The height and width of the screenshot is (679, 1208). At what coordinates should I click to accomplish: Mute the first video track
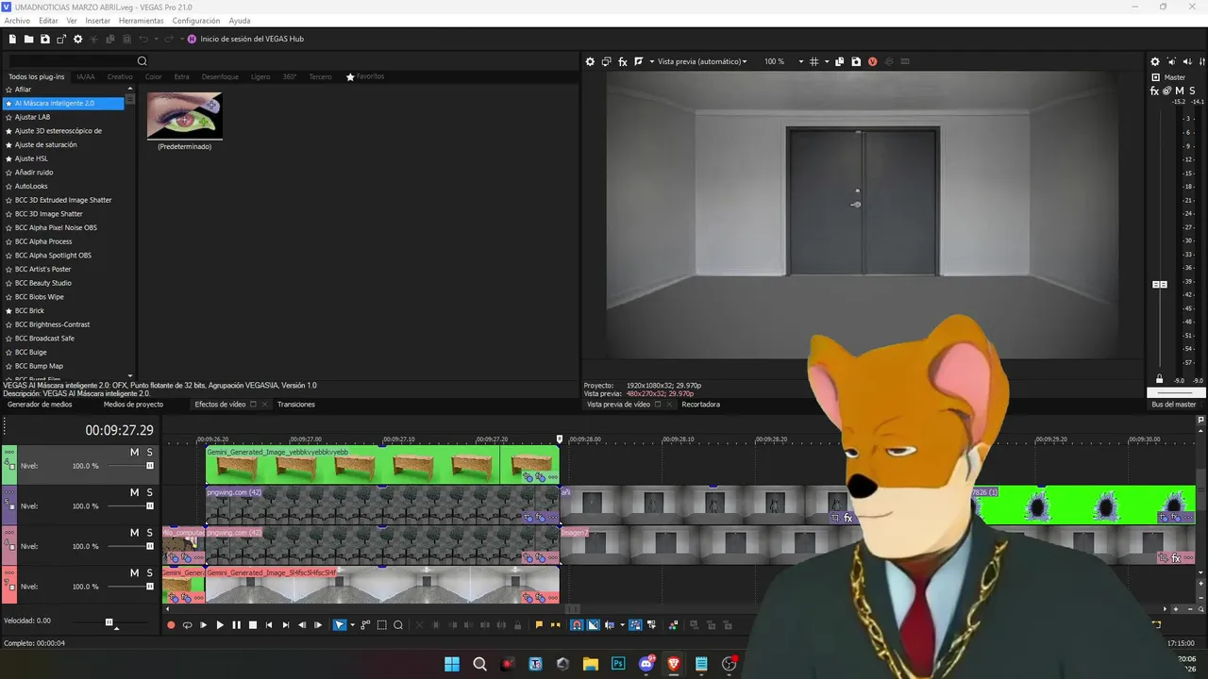[x=134, y=453]
